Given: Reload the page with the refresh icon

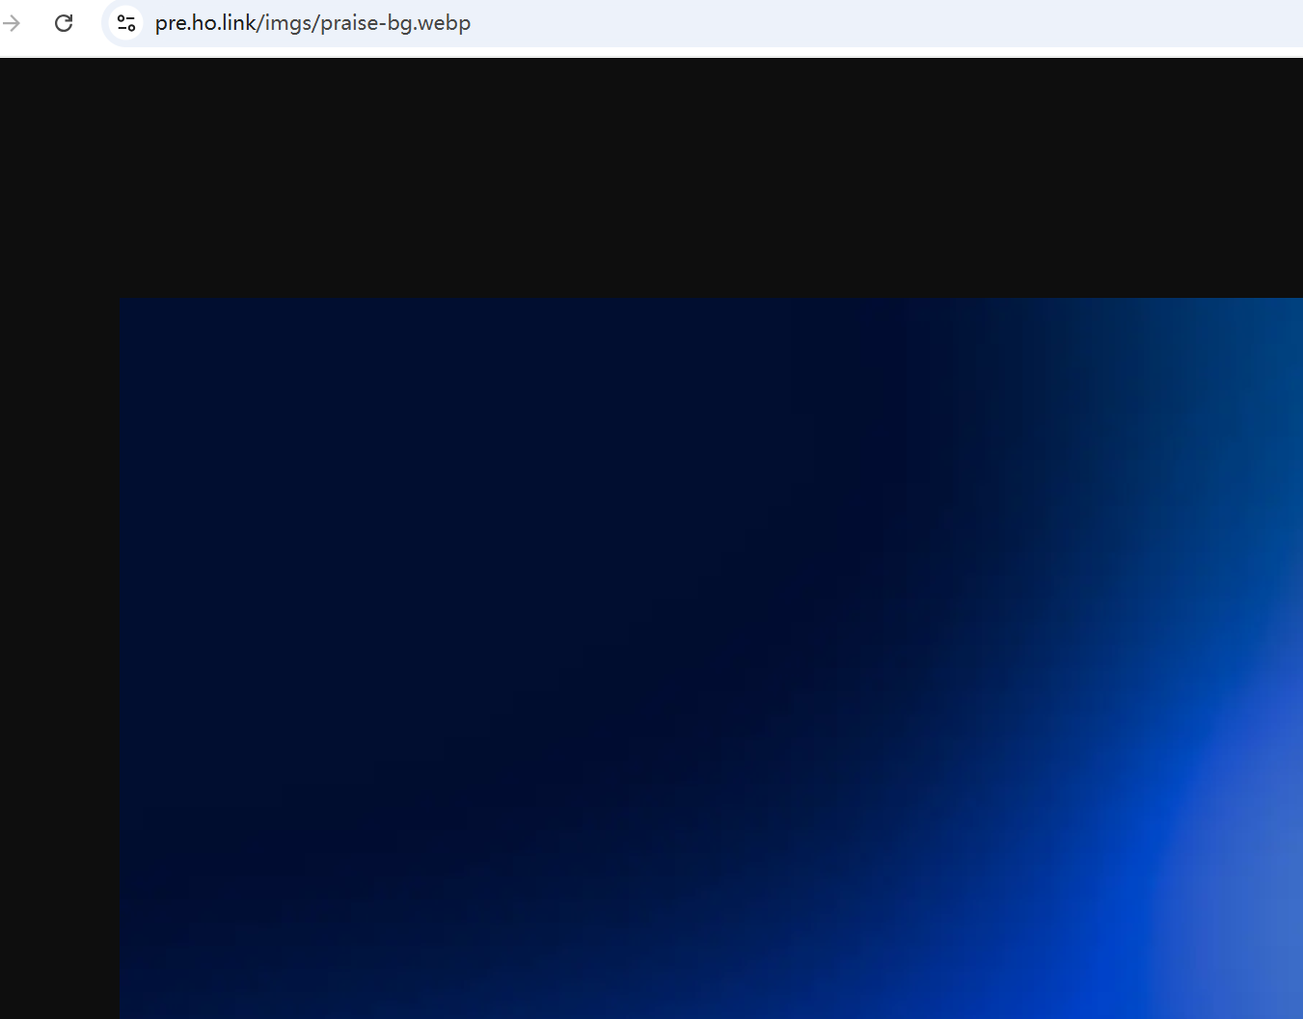Looking at the screenshot, I should pos(64,23).
